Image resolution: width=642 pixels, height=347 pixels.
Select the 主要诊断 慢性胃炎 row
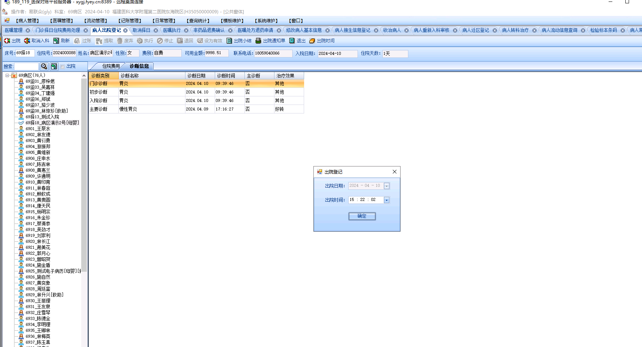click(196, 109)
